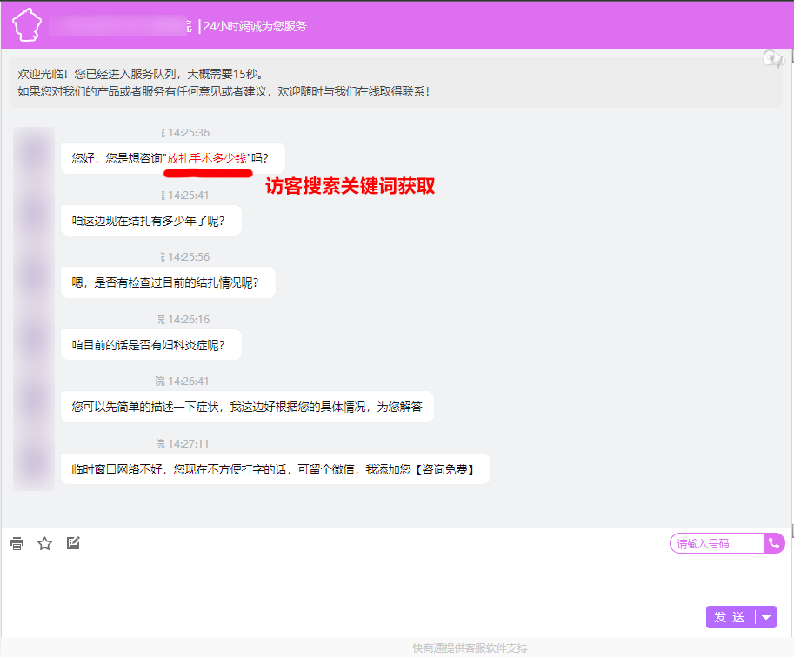Click the avatar beside the first message
Viewport: 794px width, 657px height.
pyautogui.click(x=34, y=157)
